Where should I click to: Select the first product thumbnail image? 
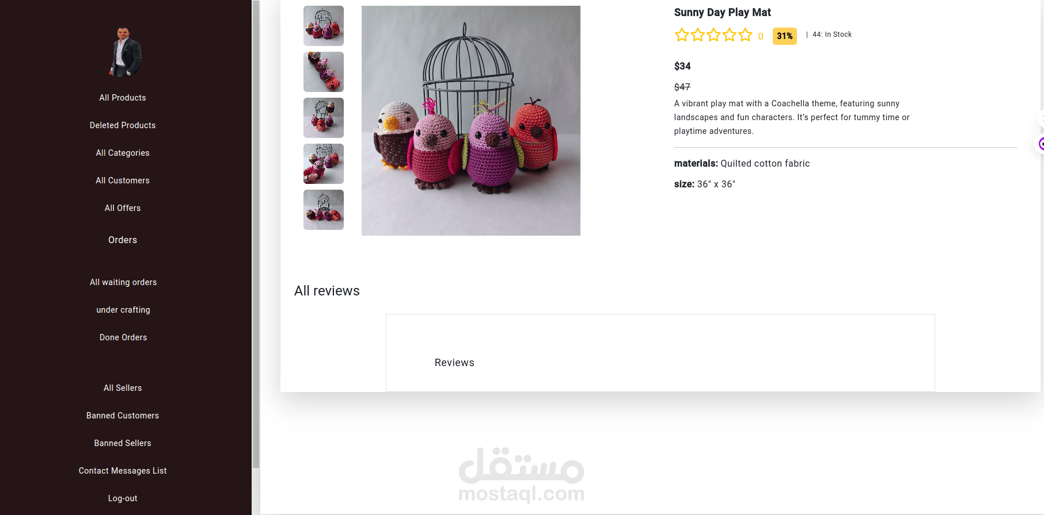(x=324, y=26)
